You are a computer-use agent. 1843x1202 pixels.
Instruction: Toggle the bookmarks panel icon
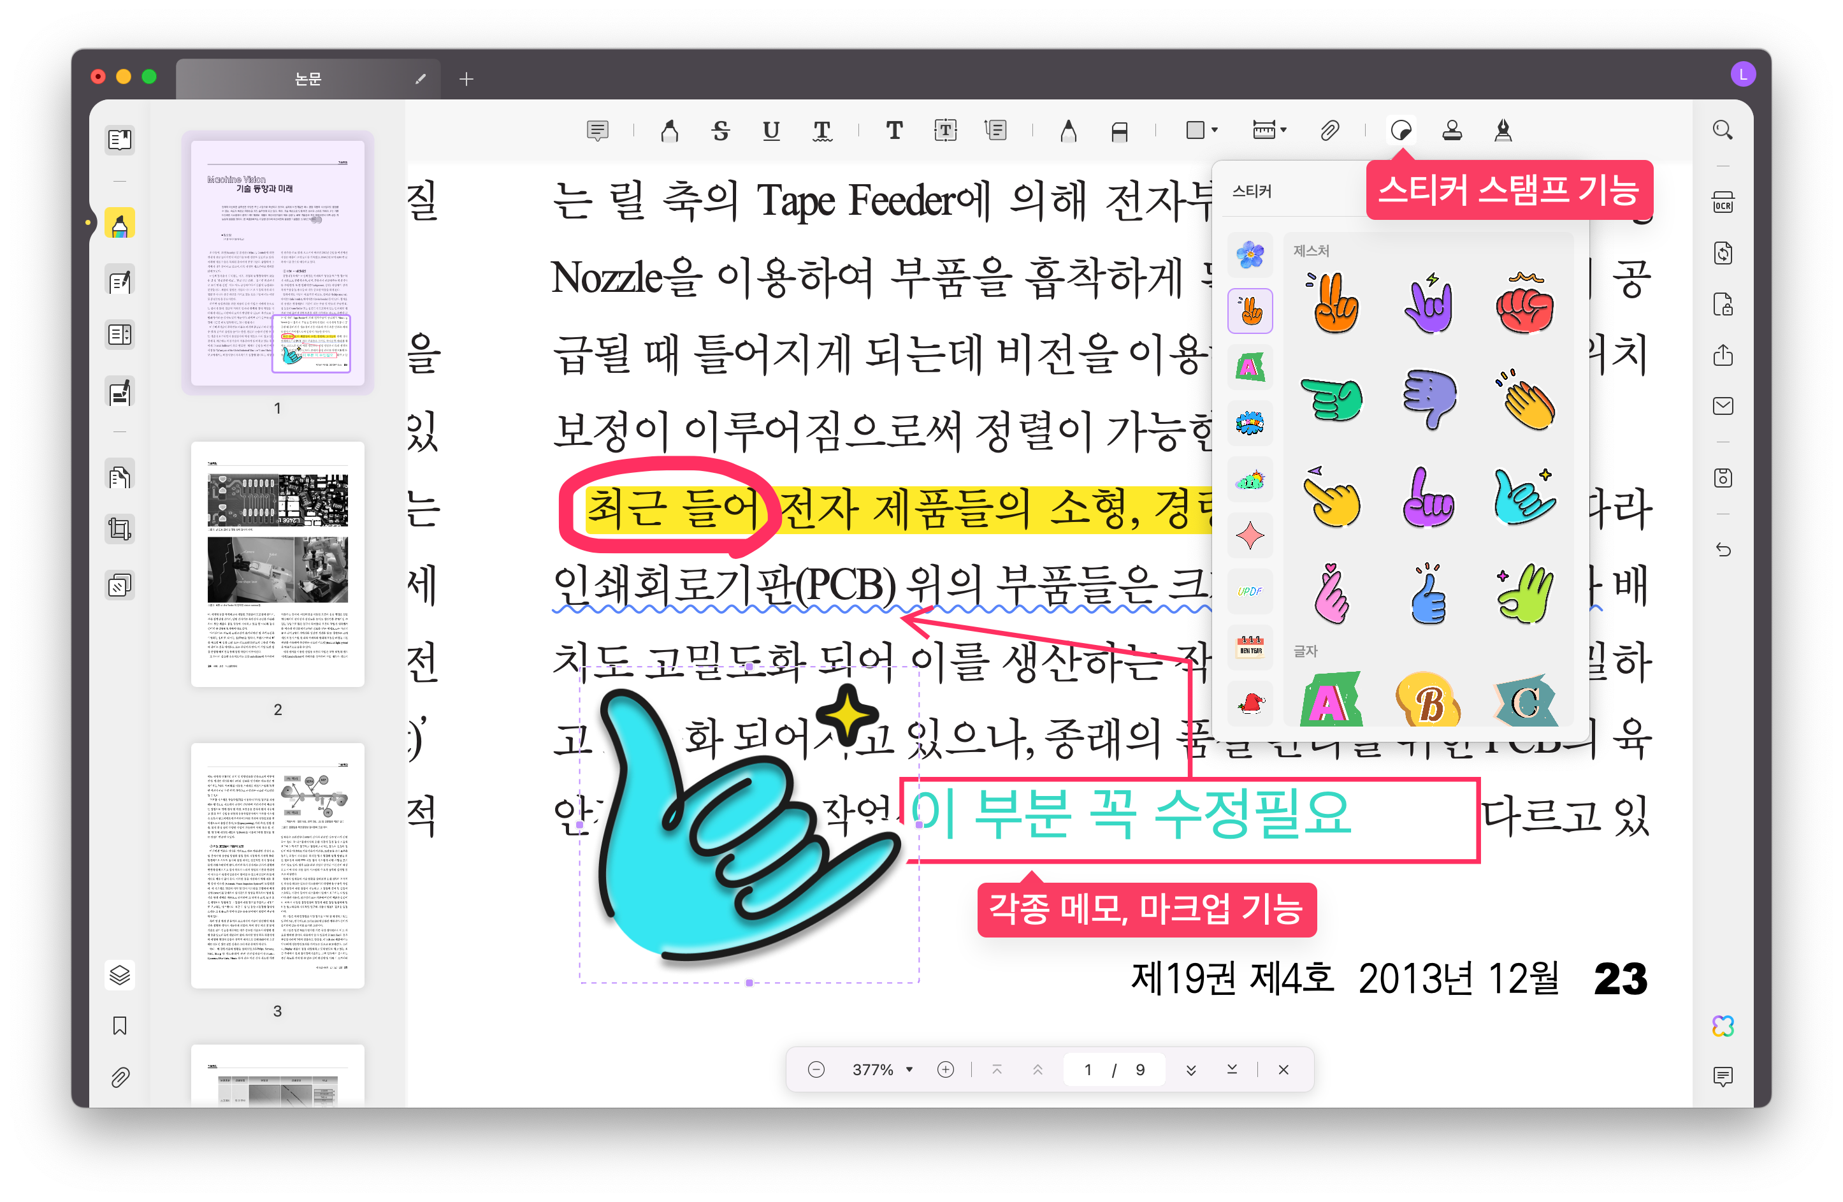point(120,1025)
